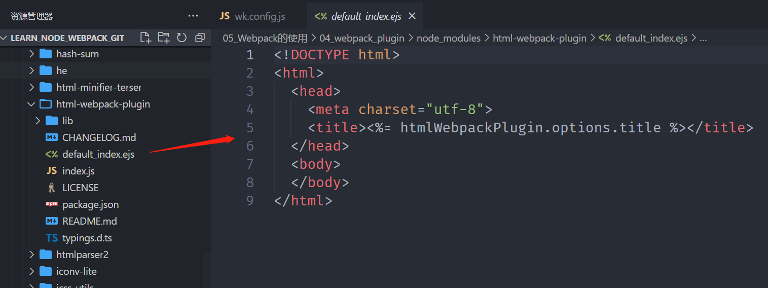Screen dimensions: 768x288
Task: Click the New File icon in explorer header
Action: point(145,38)
